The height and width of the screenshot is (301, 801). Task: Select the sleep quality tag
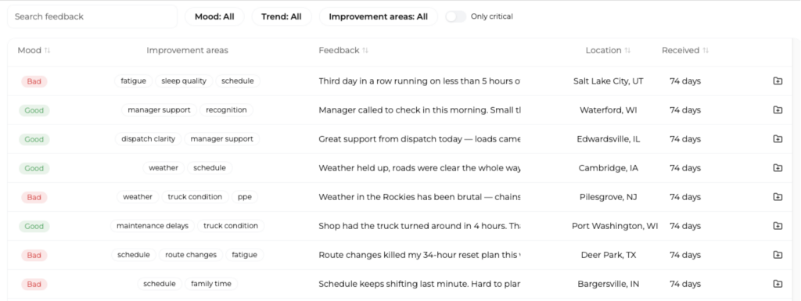[184, 81]
